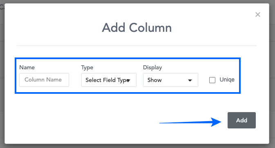This screenshot has height=148, width=275.
Task: Click the Column Name placeholder text
Action: pos(43,80)
